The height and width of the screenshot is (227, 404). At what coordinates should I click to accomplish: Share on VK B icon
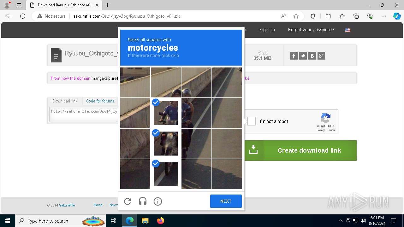312,56
